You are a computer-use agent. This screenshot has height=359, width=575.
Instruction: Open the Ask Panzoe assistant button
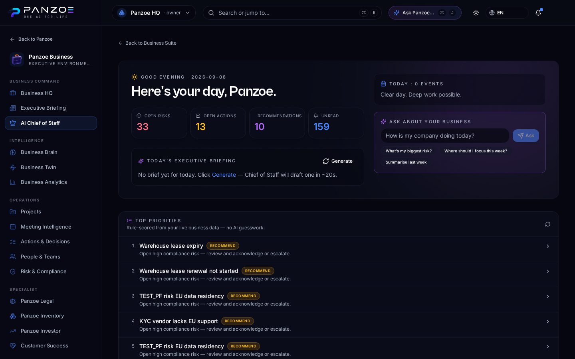[425, 13]
